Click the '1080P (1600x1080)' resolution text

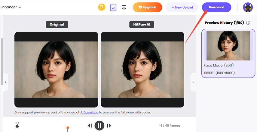tap(219, 73)
